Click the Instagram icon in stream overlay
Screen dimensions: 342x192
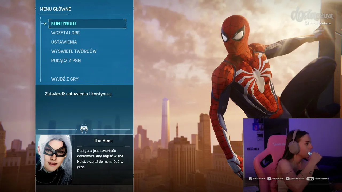click(251, 179)
